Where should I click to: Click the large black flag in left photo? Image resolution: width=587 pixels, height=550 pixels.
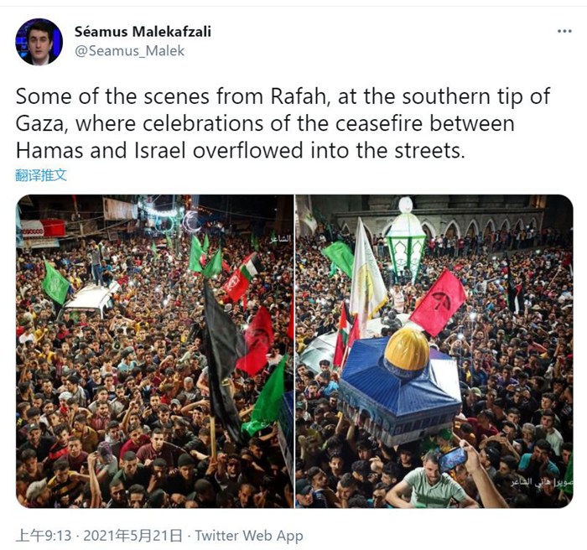(x=223, y=360)
